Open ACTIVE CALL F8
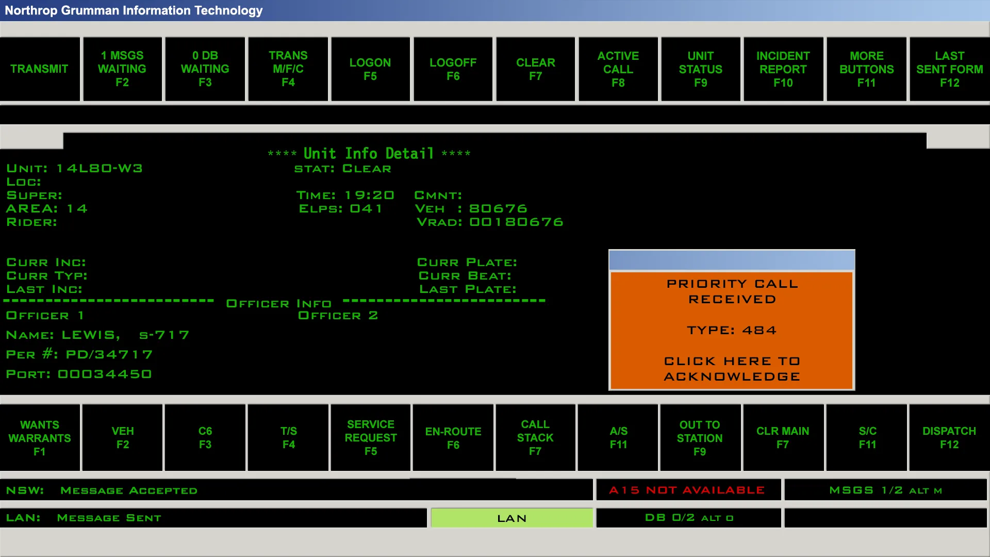990x557 pixels. coord(618,69)
